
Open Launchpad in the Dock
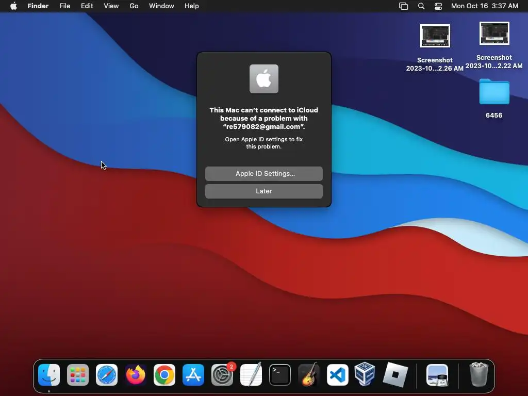pyautogui.click(x=78, y=375)
